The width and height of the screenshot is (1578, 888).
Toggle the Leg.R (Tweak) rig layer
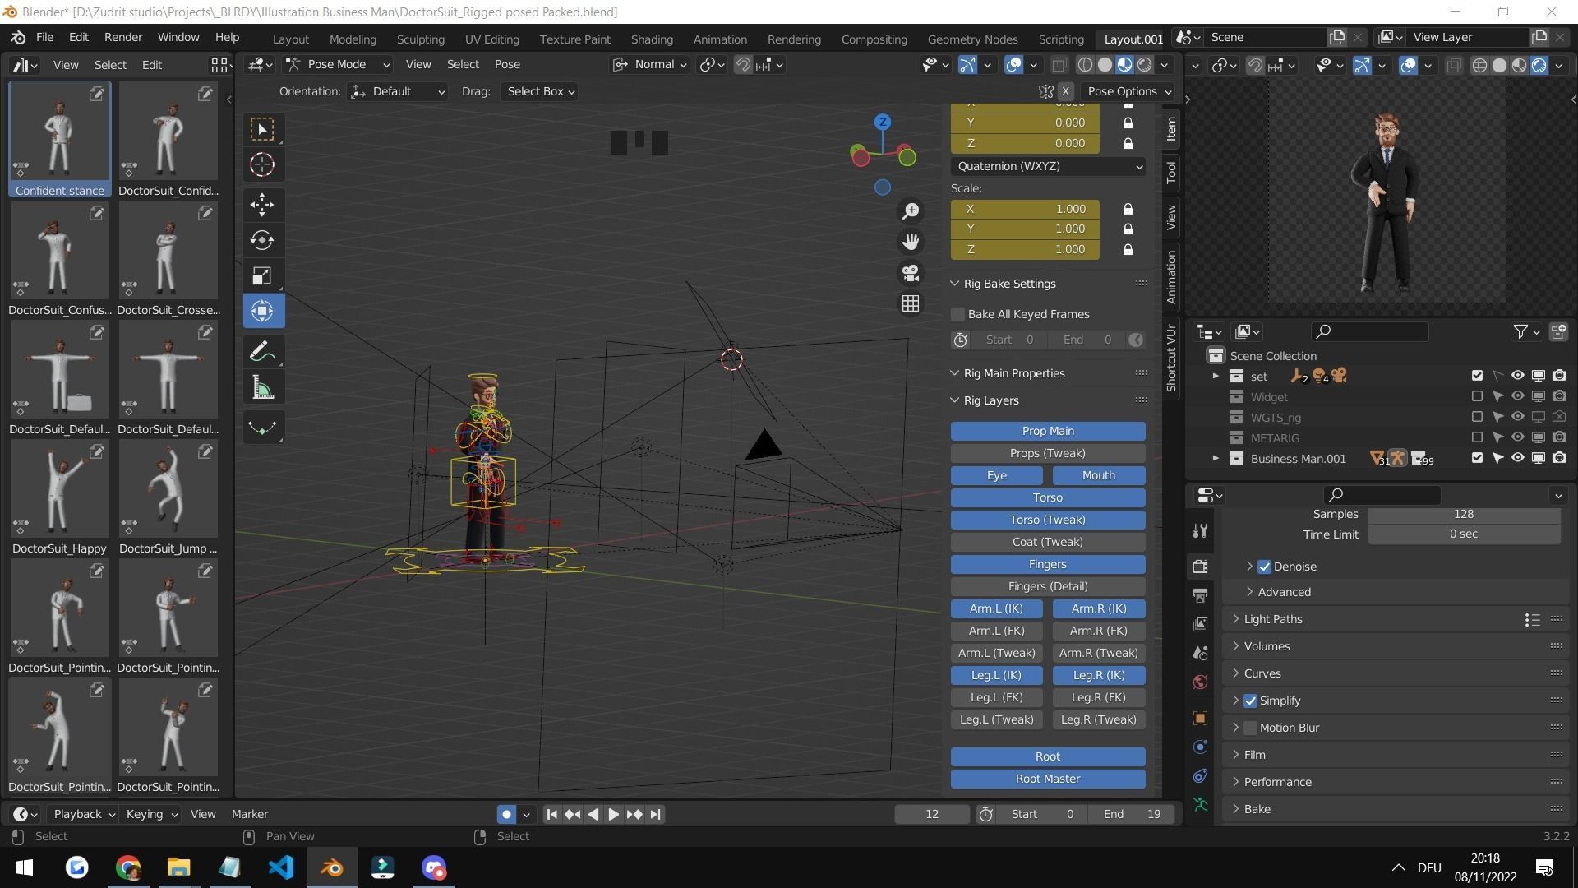[x=1099, y=719]
